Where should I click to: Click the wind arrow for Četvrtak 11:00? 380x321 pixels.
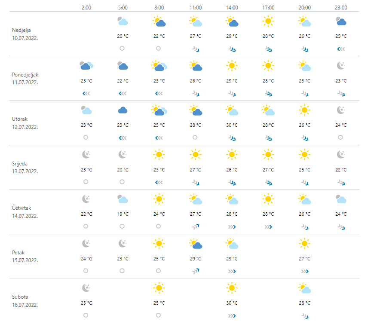pyautogui.click(x=195, y=226)
